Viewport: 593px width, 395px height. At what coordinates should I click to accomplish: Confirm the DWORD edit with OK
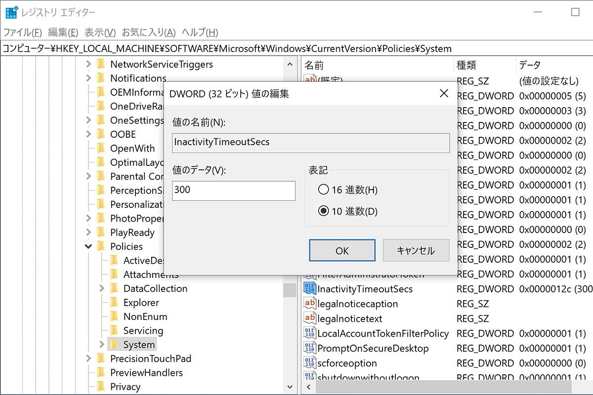tap(342, 250)
